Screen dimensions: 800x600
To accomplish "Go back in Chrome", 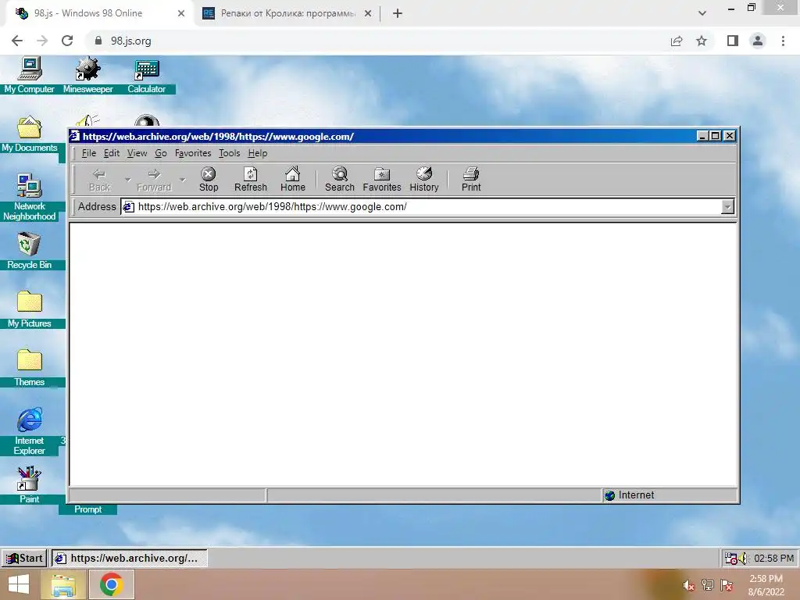I will [x=17, y=41].
